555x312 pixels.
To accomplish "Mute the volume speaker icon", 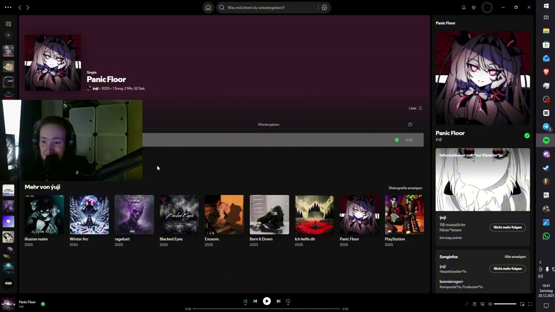I will point(490,304).
